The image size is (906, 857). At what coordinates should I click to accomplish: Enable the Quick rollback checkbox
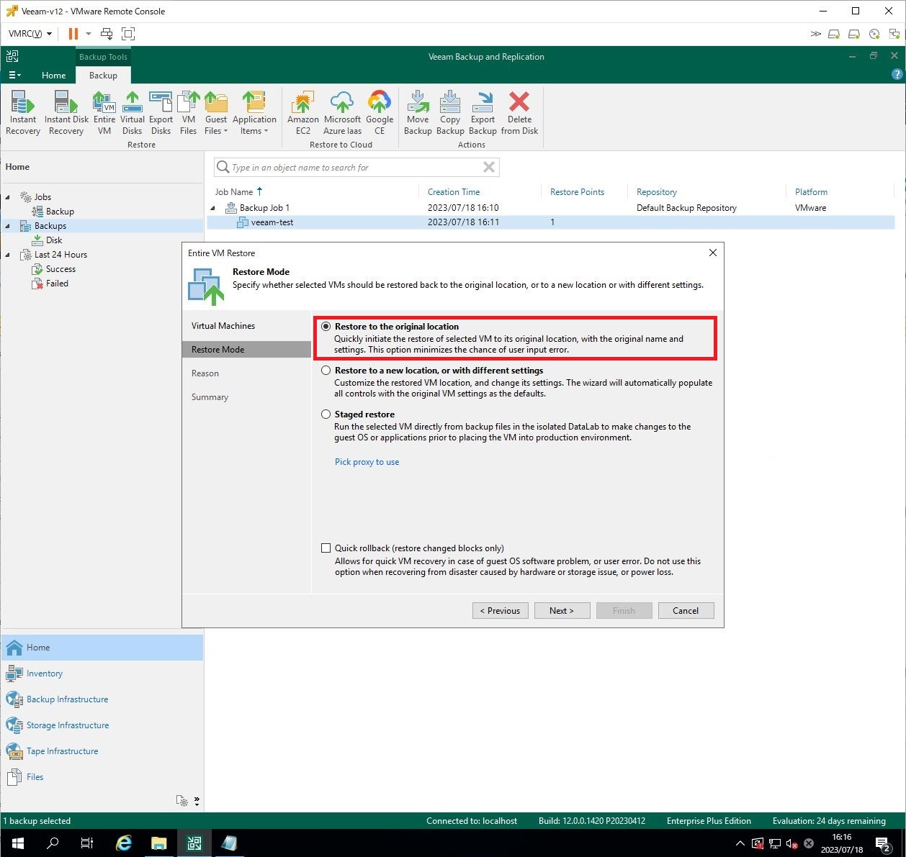[326, 548]
